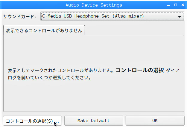Maximize the Audio Device Settings window
This screenshot has width=187, height=128.
coord(176,5)
